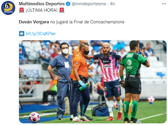Open the bit.ly/3CqKPae link
This screenshot has width=168, height=125.
tap(41, 34)
